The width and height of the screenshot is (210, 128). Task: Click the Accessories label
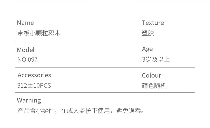coord(34,75)
